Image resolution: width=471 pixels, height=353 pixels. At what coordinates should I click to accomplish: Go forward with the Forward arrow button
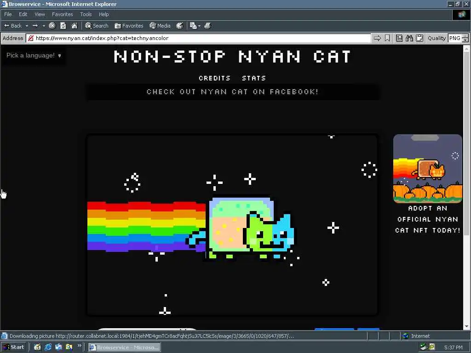coord(35,26)
